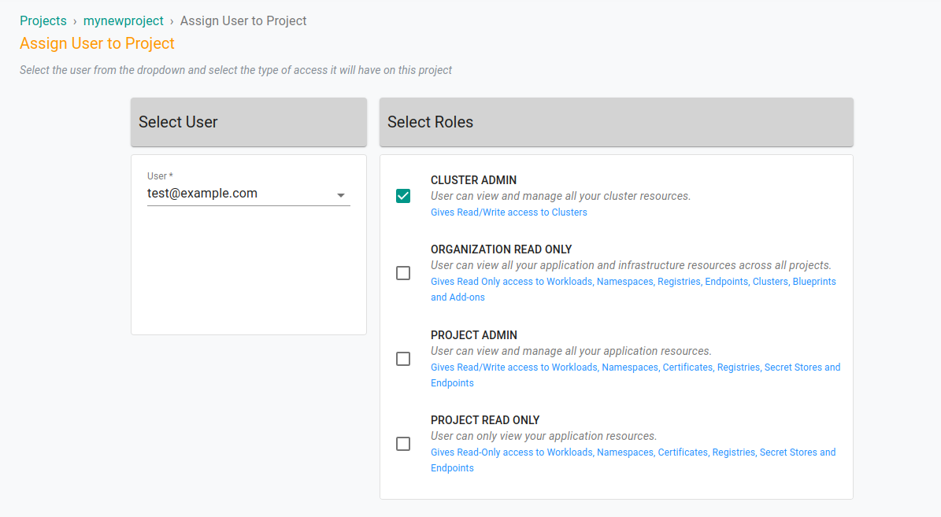
Task: Click 'Gives Read/Write access to Clusters' link
Action: click(x=509, y=212)
